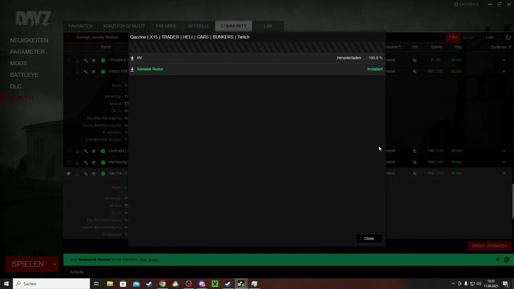
Task: Select the COMMUNITY tab
Action: pos(233,26)
